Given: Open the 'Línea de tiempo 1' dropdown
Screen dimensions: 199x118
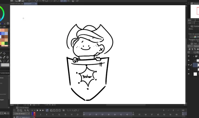Looking at the screenshot, I should point(21,114).
